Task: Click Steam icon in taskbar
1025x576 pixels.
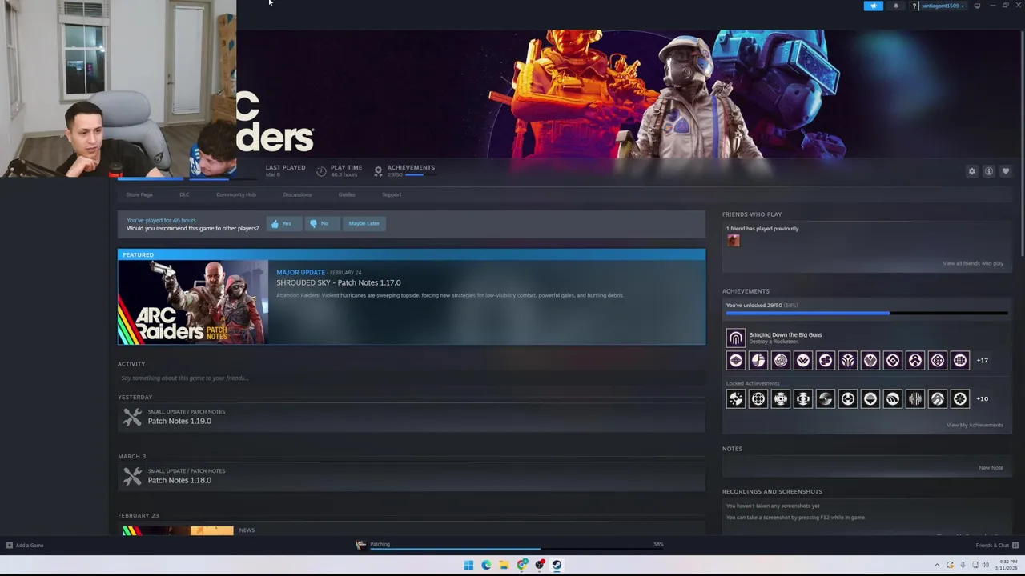Action: click(x=557, y=565)
